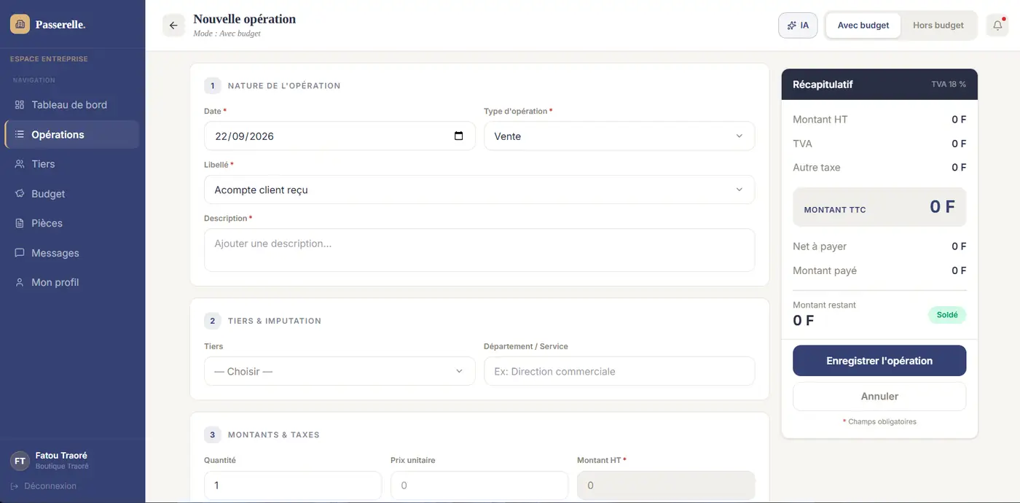This screenshot has width=1020, height=503.
Task: Click the Soldé status badge
Action: (x=947, y=315)
